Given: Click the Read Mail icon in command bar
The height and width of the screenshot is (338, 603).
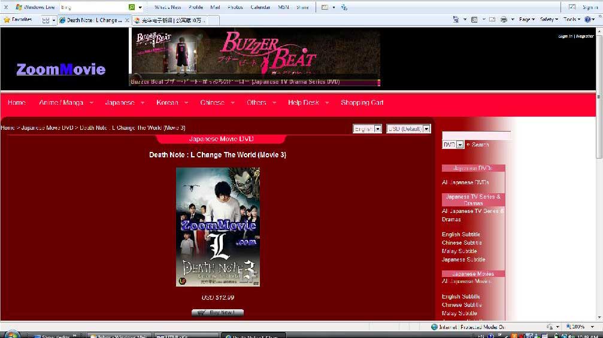Looking at the screenshot, I should [x=492, y=19].
